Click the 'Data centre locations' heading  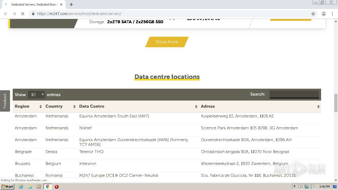coord(167,77)
